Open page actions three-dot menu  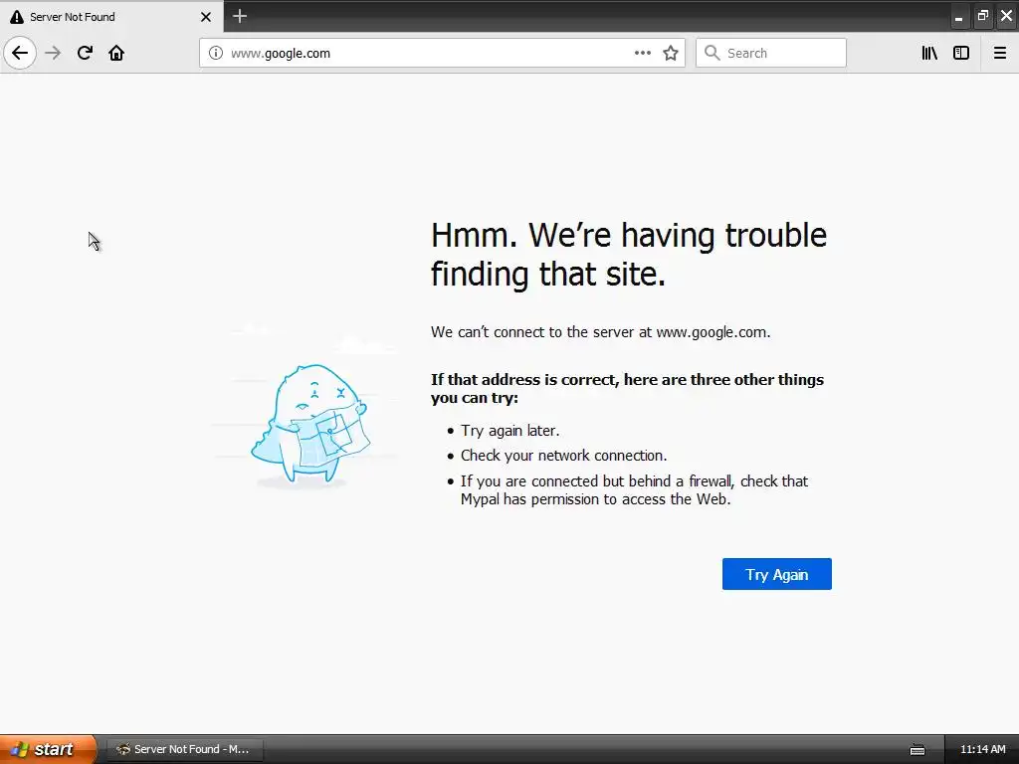pos(642,53)
